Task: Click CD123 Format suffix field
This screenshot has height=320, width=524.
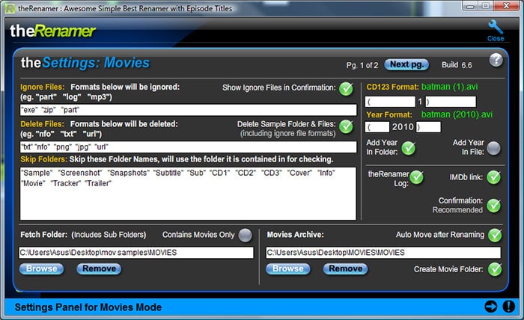Action: (x=451, y=102)
